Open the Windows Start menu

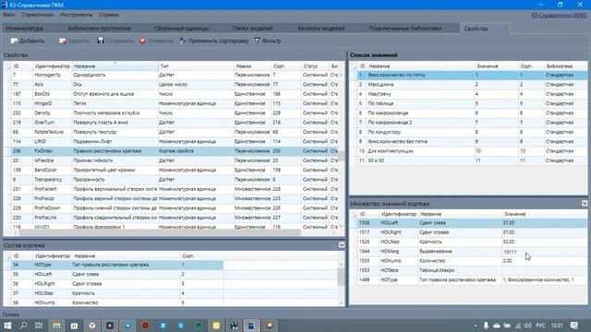pos(7,326)
